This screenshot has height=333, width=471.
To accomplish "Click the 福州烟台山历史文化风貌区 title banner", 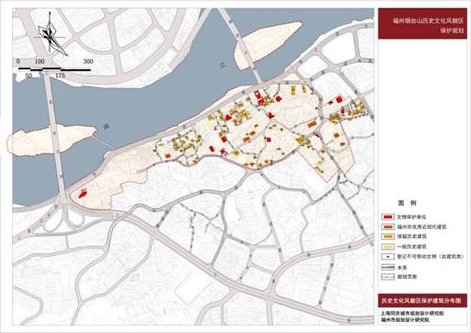I will pyautogui.click(x=422, y=24).
